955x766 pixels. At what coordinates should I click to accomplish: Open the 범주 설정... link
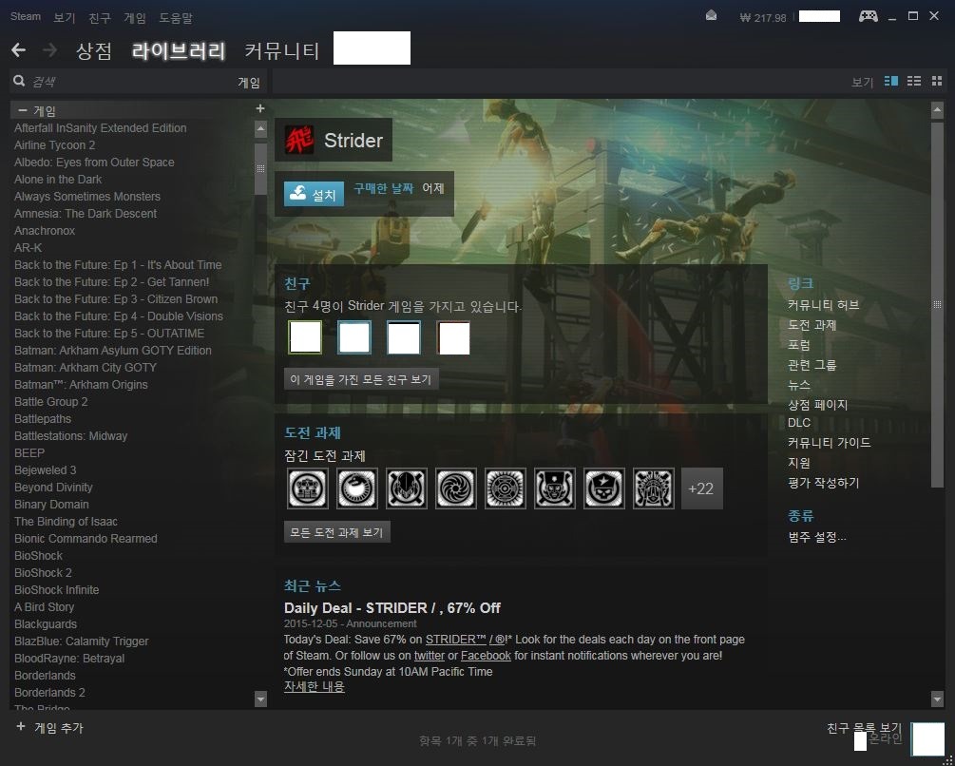click(x=817, y=537)
